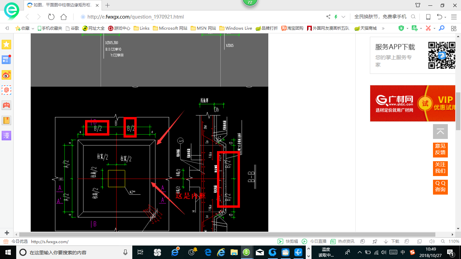Expand the address bar dropdown chevron
Image resolution: width=461 pixels, height=259 pixels.
click(344, 17)
